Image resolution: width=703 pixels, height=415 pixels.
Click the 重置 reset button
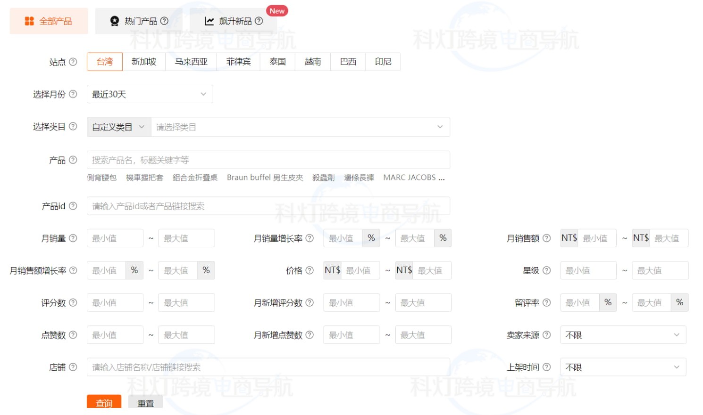(145, 403)
